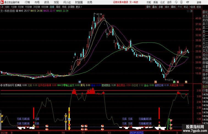The height and width of the screenshot is (134, 208).
Task: Click the 画线 draw line button
Action: [173, 7]
